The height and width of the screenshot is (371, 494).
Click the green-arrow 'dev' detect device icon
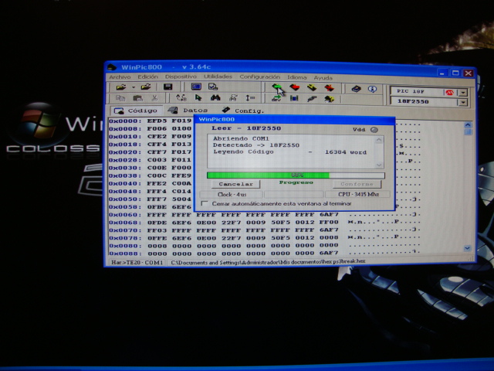tap(276, 98)
